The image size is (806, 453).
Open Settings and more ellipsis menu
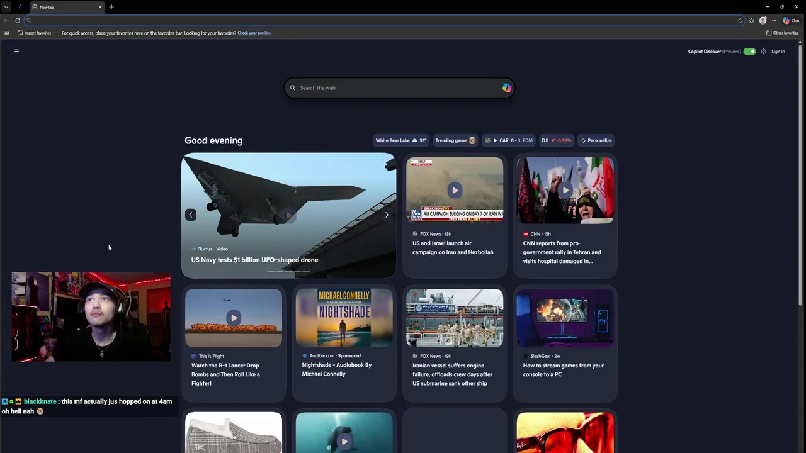774,20
